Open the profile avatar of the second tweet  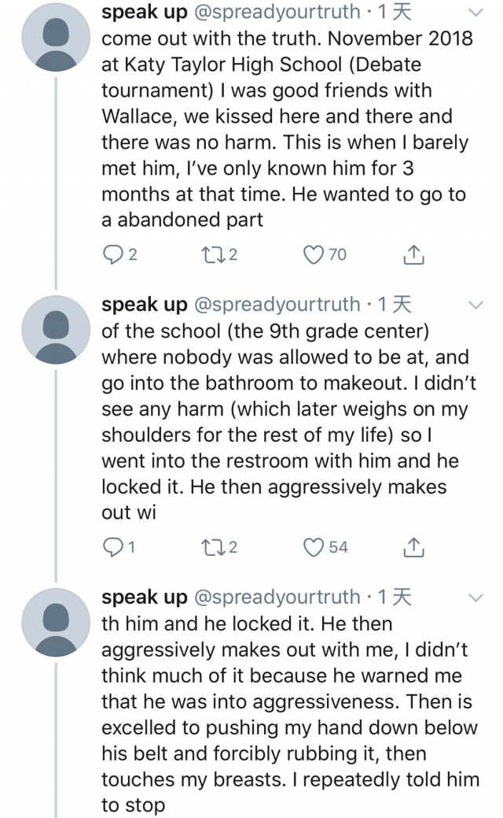56,330
